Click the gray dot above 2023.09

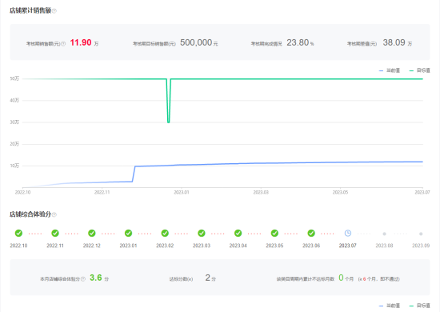[421, 234]
